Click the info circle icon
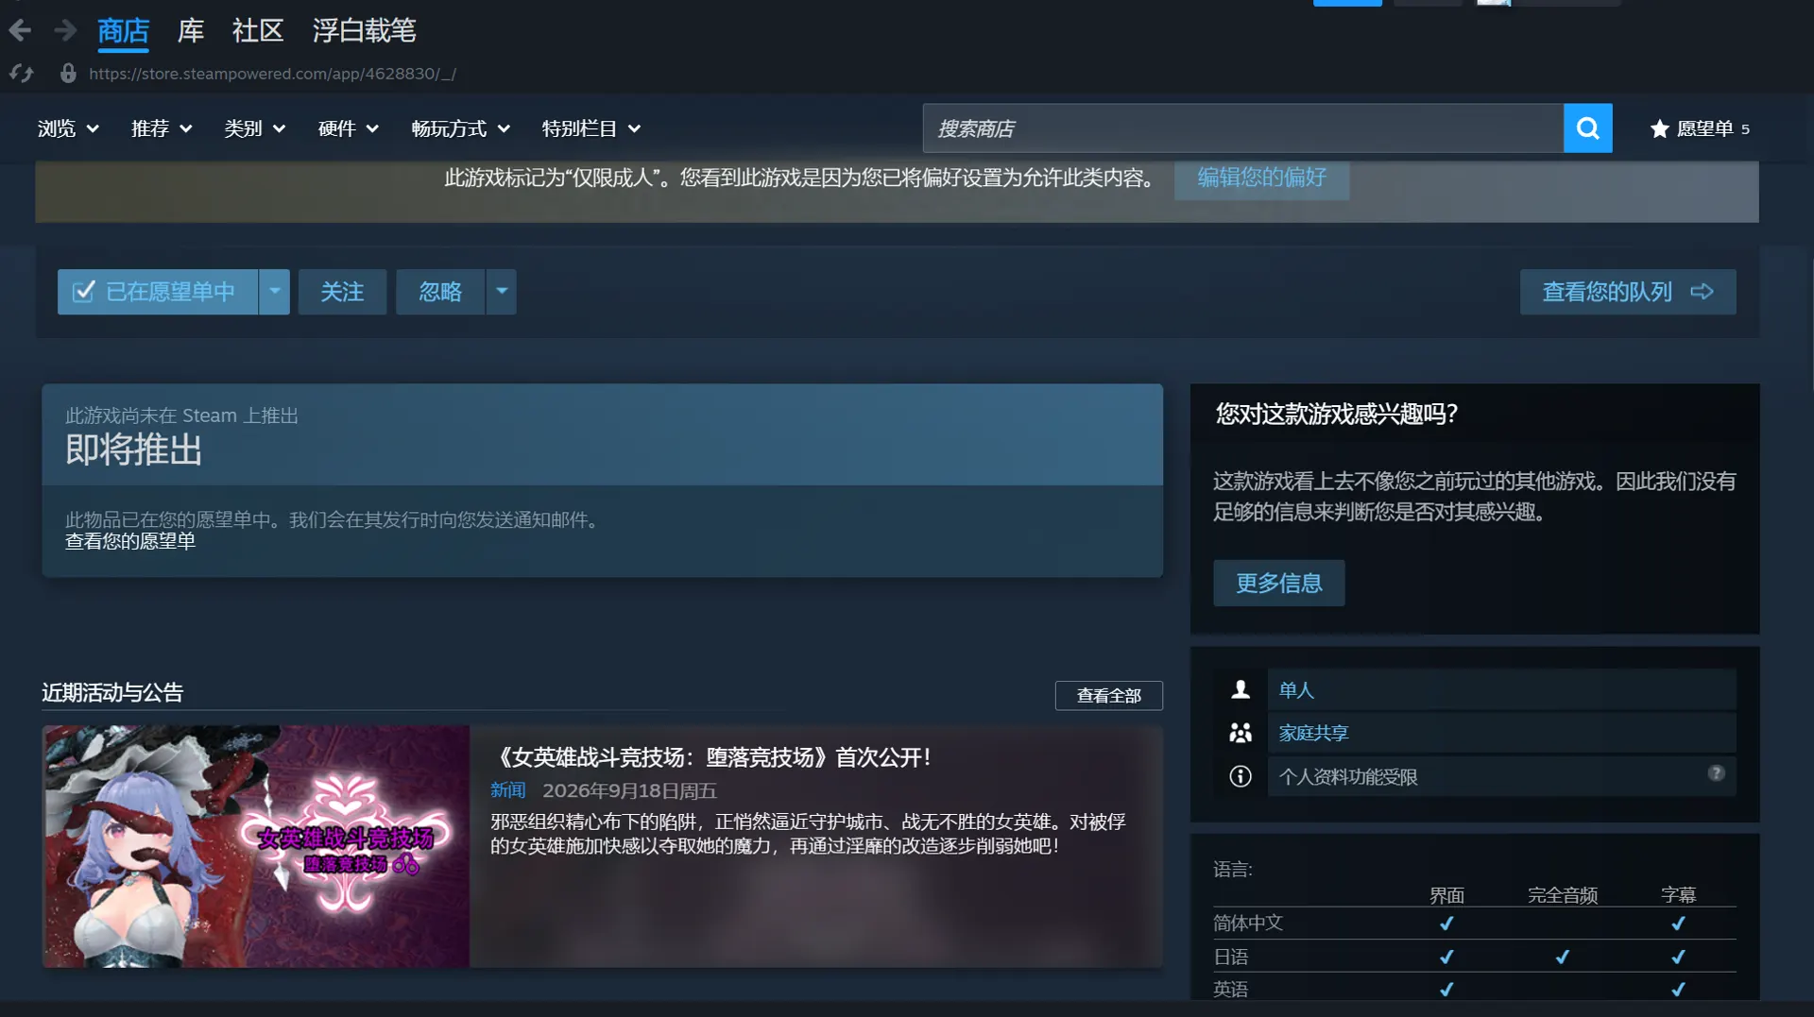The height and width of the screenshot is (1017, 1814). [x=1241, y=776]
